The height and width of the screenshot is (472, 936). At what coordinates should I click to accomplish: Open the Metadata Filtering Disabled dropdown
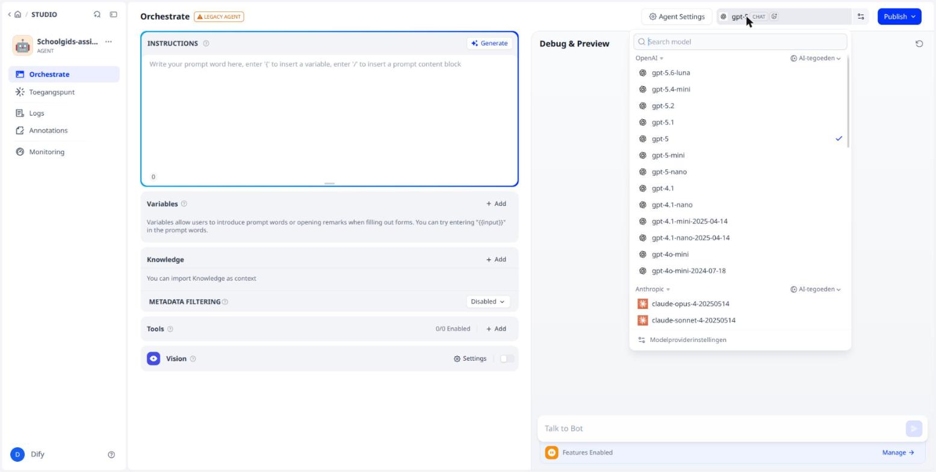tap(488, 302)
